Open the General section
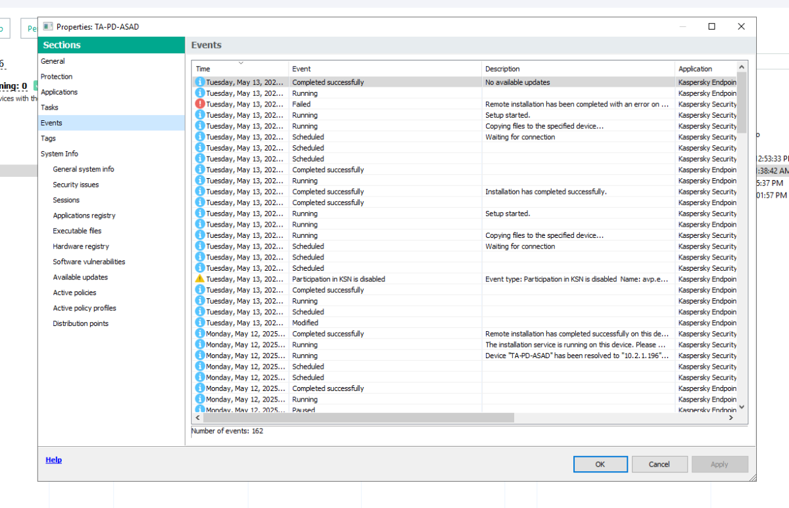Screen dimensions: 789x508 pos(53,61)
